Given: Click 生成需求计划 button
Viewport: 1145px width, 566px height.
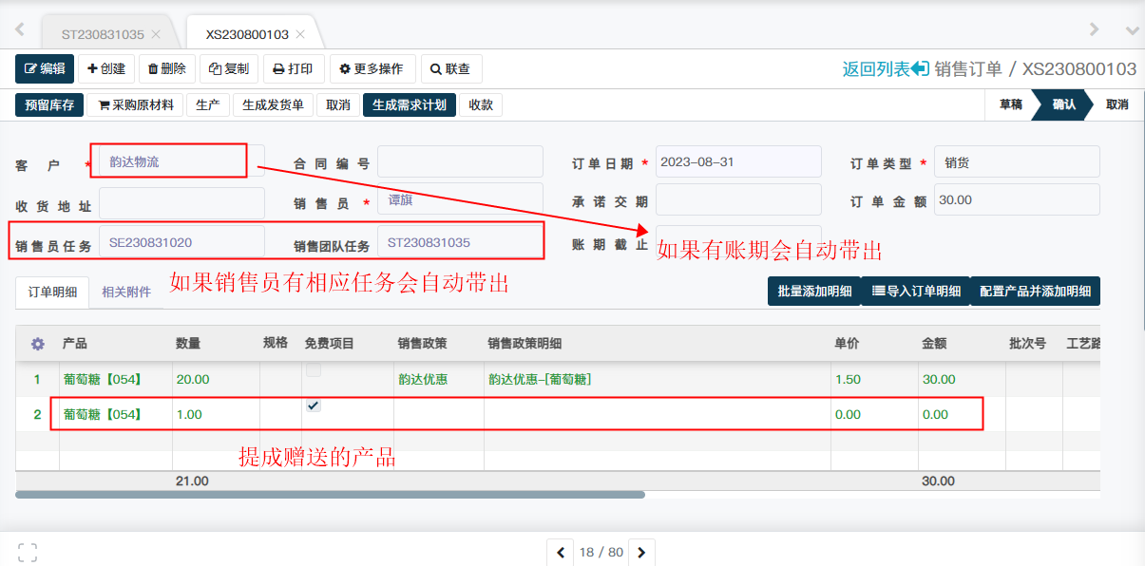Looking at the screenshot, I should point(409,104).
